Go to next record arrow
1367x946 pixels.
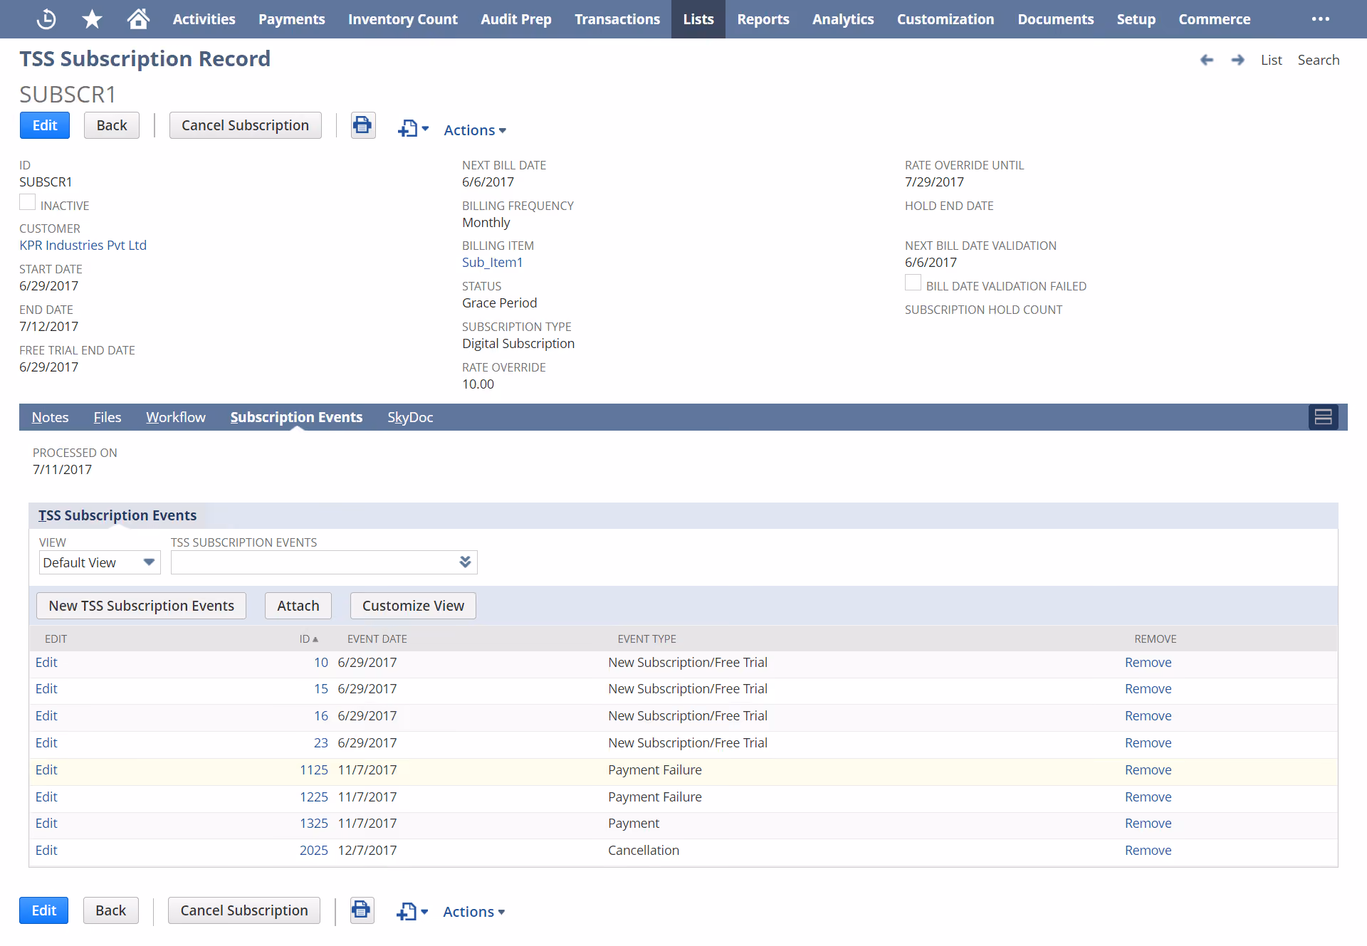[x=1238, y=60]
